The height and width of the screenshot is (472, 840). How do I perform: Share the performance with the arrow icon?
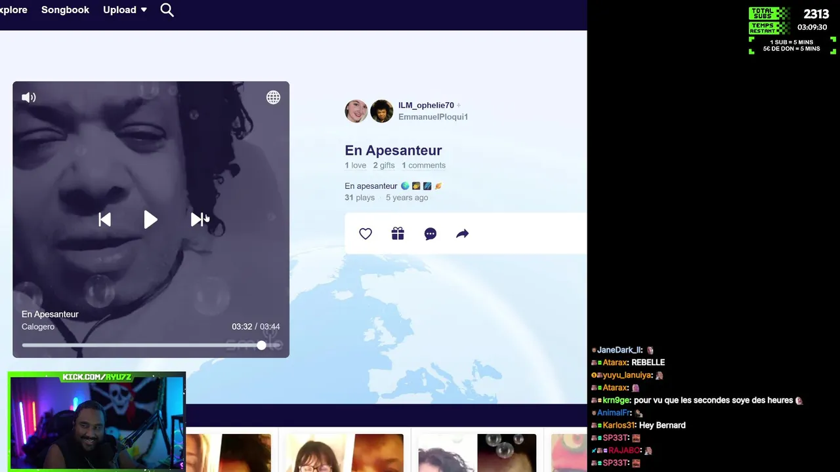point(463,234)
